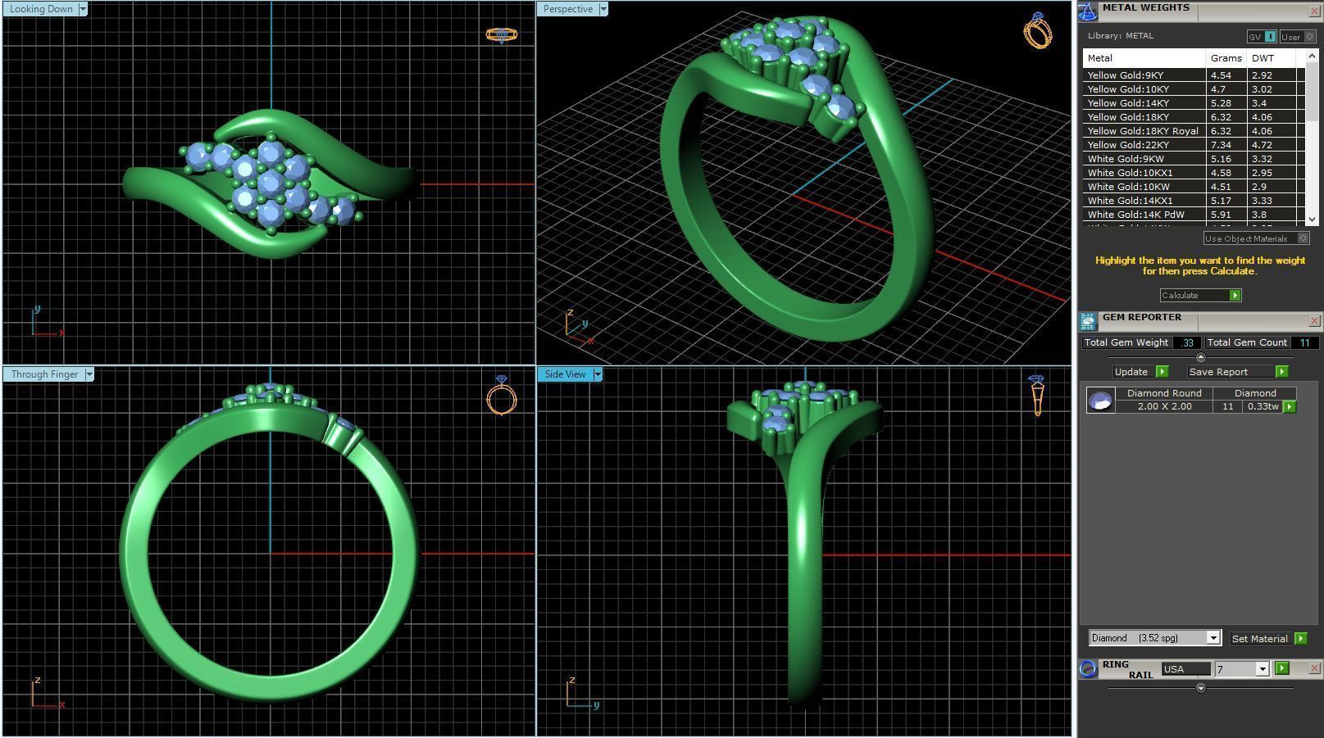Click the Ring Rail panel icon
Screen dimensions: 1324x738
(x=1088, y=668)
